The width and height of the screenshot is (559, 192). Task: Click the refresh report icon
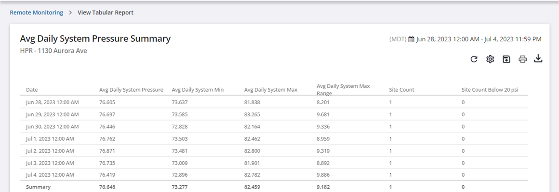click(x=474, y=59)
